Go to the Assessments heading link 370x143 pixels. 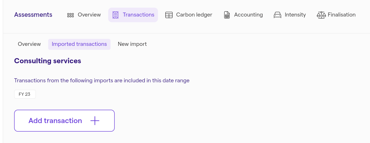click(x=33, y=15)
